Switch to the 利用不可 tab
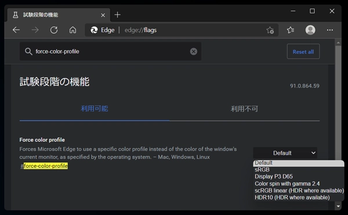This screenshot has width=348, height=215. [244, 109]
